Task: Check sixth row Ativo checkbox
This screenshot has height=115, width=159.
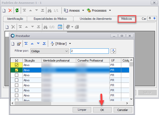Action: pyautogui.click(x=16, y=90)
